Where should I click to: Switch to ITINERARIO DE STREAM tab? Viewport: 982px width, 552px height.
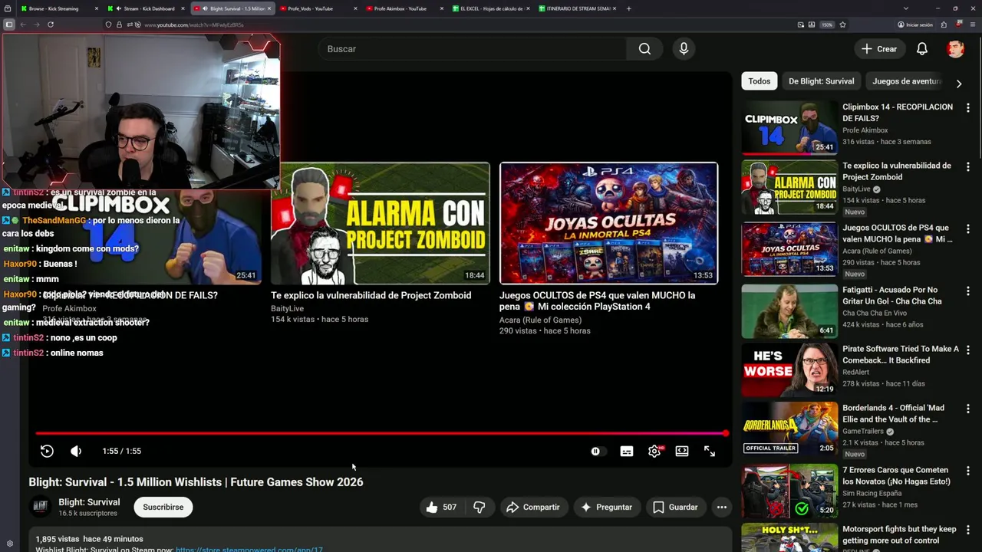578,8
